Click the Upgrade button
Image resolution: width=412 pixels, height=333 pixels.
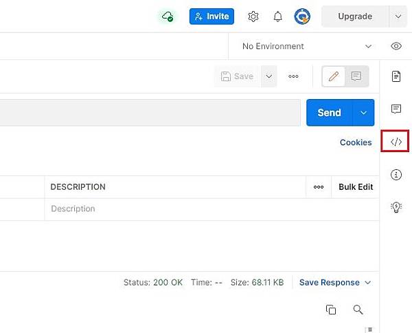355,17
